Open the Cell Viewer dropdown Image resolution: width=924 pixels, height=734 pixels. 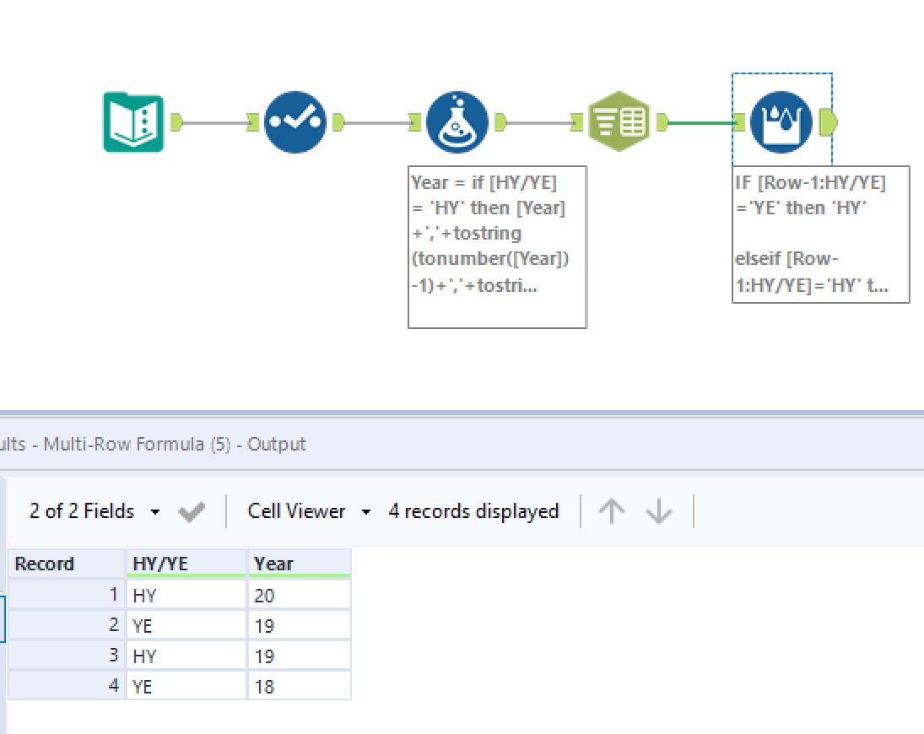[x=304, y=510]
